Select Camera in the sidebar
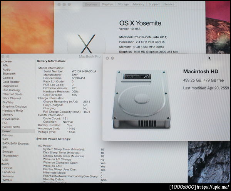This screenshot has height=191, width=231. 8,77
